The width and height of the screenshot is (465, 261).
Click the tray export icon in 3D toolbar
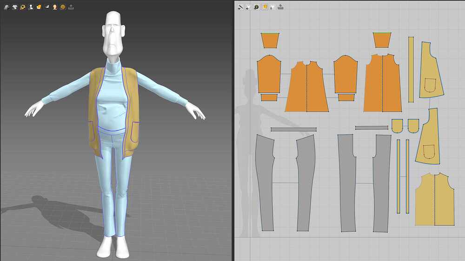(x=71, y=7)
